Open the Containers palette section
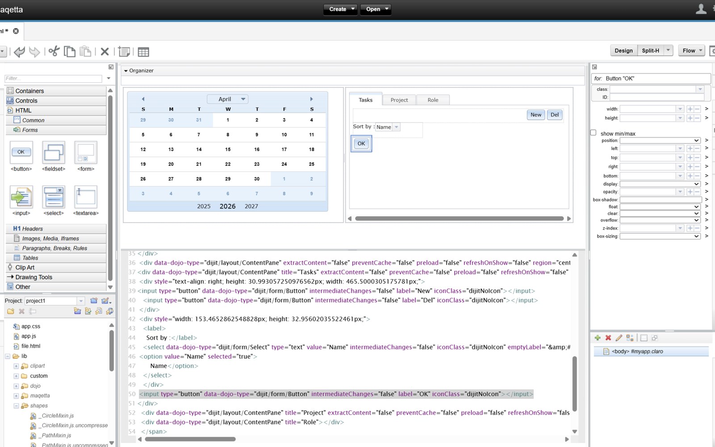Viewport: 715px width, 447px height. coord(56,91)
